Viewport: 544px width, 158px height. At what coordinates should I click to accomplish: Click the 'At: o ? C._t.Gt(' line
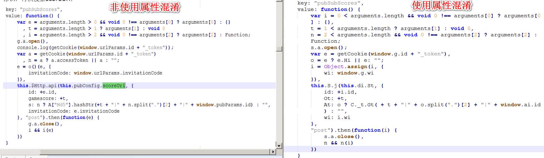432,105
